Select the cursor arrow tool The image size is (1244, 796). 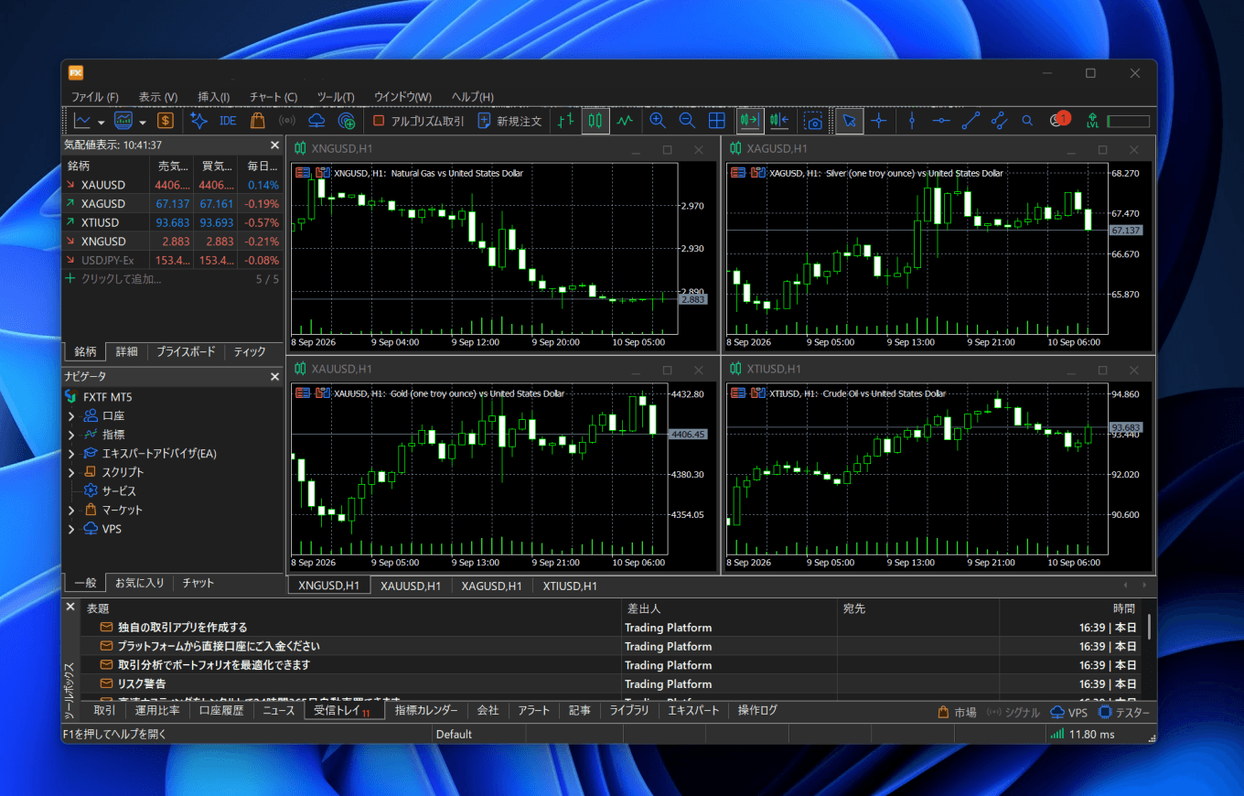[x=850, y=121]
